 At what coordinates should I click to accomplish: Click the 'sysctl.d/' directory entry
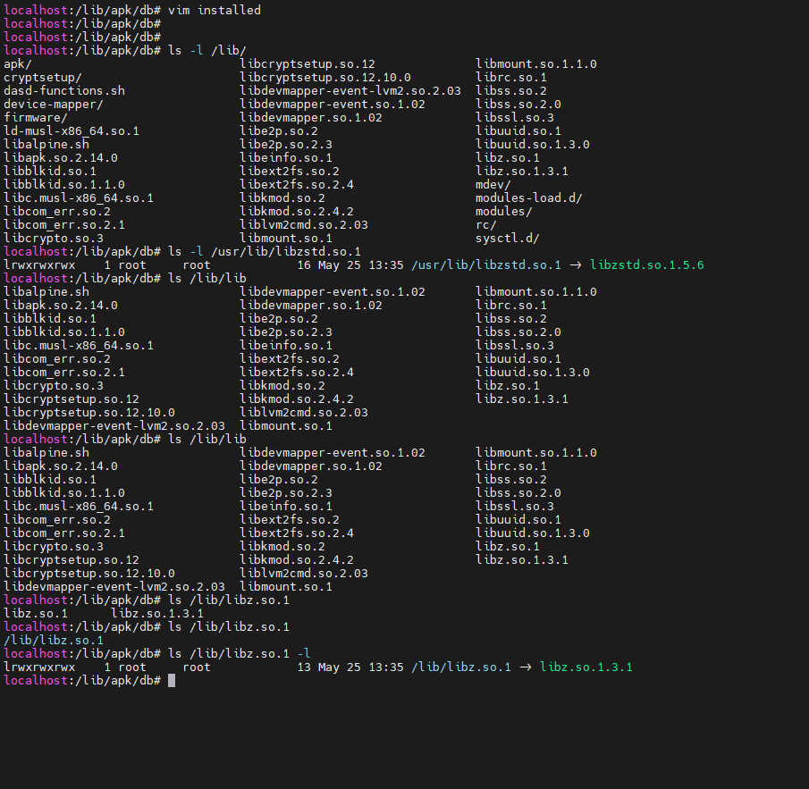point(508,239)
